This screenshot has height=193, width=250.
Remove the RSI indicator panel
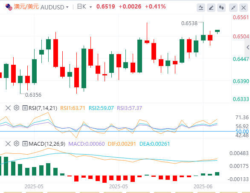[8, 108]
